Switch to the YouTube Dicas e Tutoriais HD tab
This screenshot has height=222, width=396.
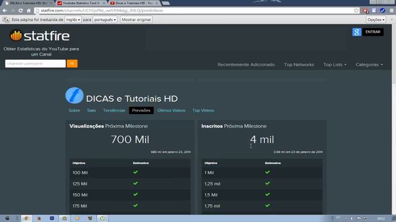tap(134, 3)
